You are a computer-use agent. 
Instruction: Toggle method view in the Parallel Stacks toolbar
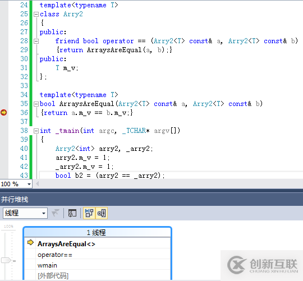[72, 213]
